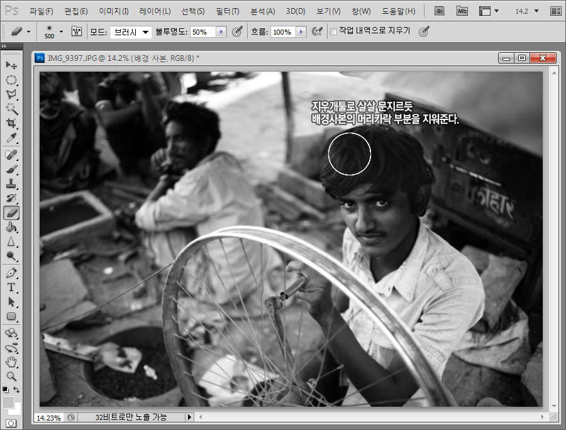566x430 pixels.
Task: Toggle Quick Mask mode
Action: pyautogui.click(x=11, y=423)
